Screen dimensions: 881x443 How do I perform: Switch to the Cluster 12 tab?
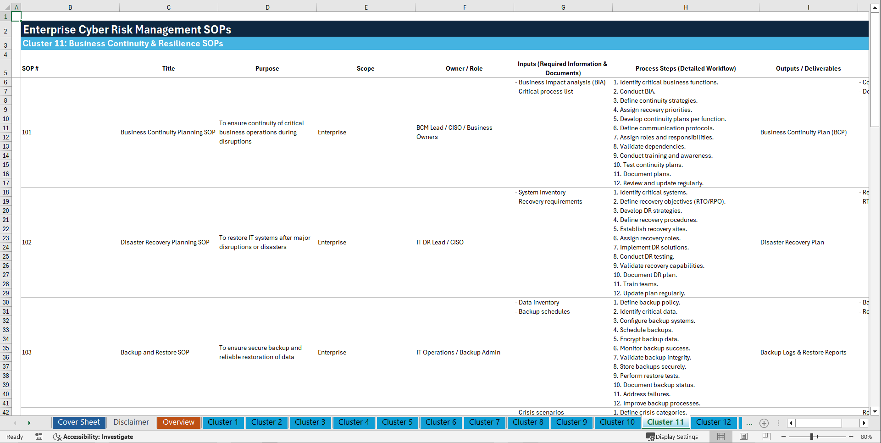[x=714, y=422]
